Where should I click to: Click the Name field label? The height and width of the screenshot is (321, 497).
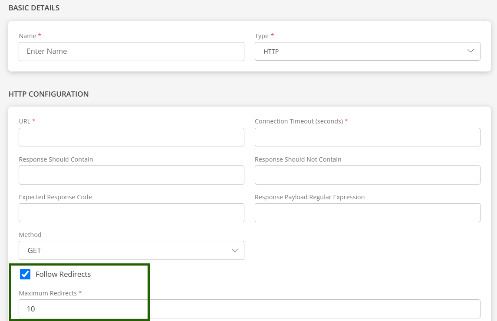27,36
